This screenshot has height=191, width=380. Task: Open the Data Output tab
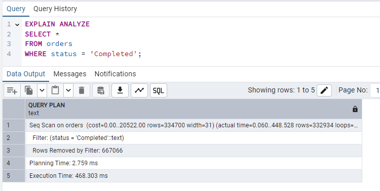coord(26,74)
